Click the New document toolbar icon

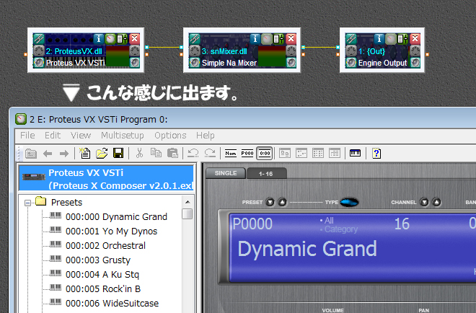[x=84, y=154]
